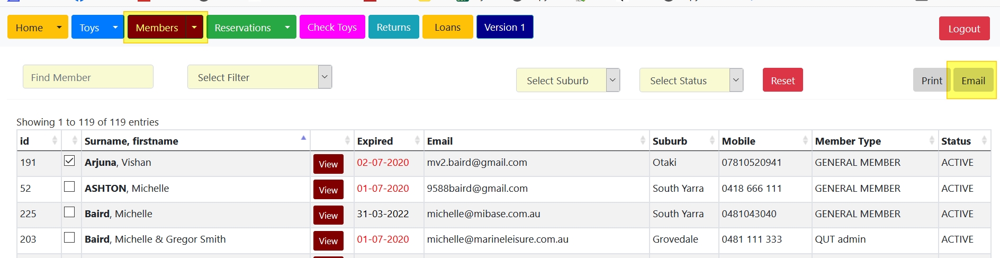
Task: Click sort arrows on Expired column
Action: (417, 141)
